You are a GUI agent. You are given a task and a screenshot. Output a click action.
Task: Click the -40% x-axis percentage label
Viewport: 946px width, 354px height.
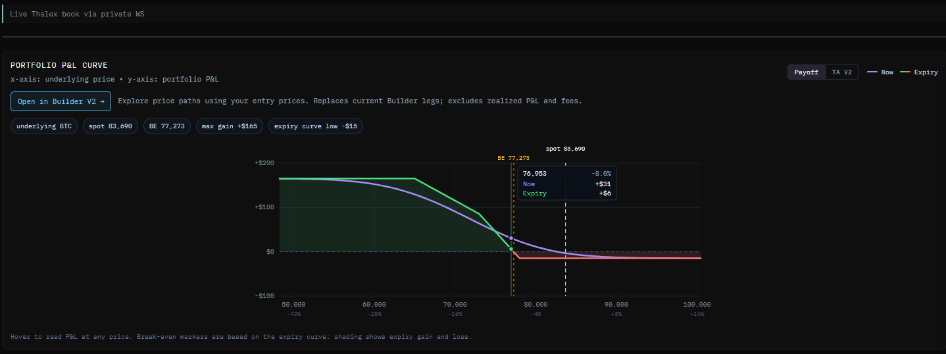pos(293,314)
